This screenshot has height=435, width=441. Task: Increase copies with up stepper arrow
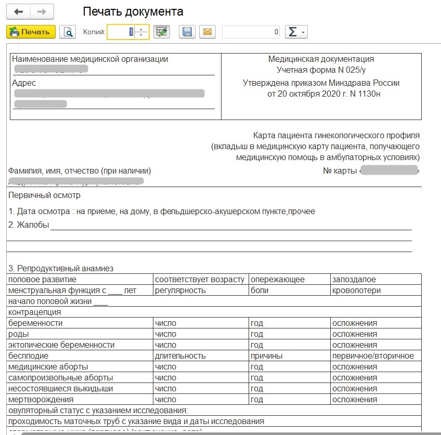point(141,29)
